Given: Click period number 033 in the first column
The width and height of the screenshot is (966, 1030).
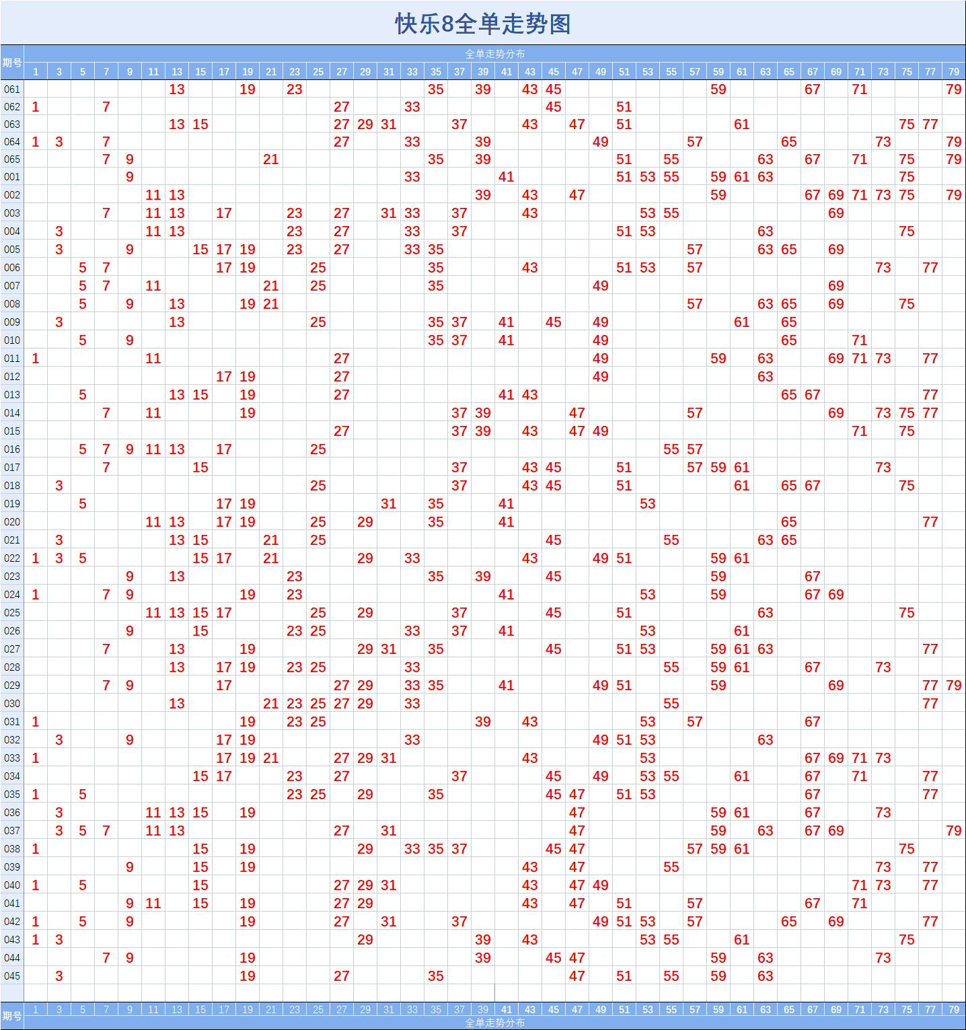Looking at the screenshot, I should pyautogui.click(x=12, y=758).
